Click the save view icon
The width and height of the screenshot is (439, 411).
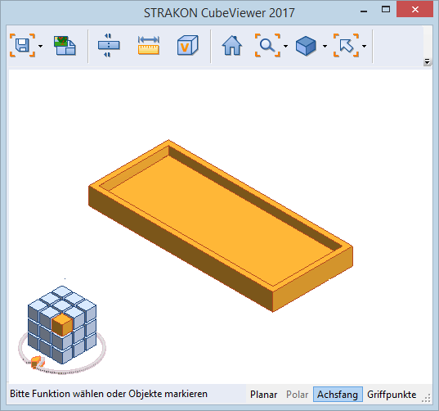coord(22,46)
